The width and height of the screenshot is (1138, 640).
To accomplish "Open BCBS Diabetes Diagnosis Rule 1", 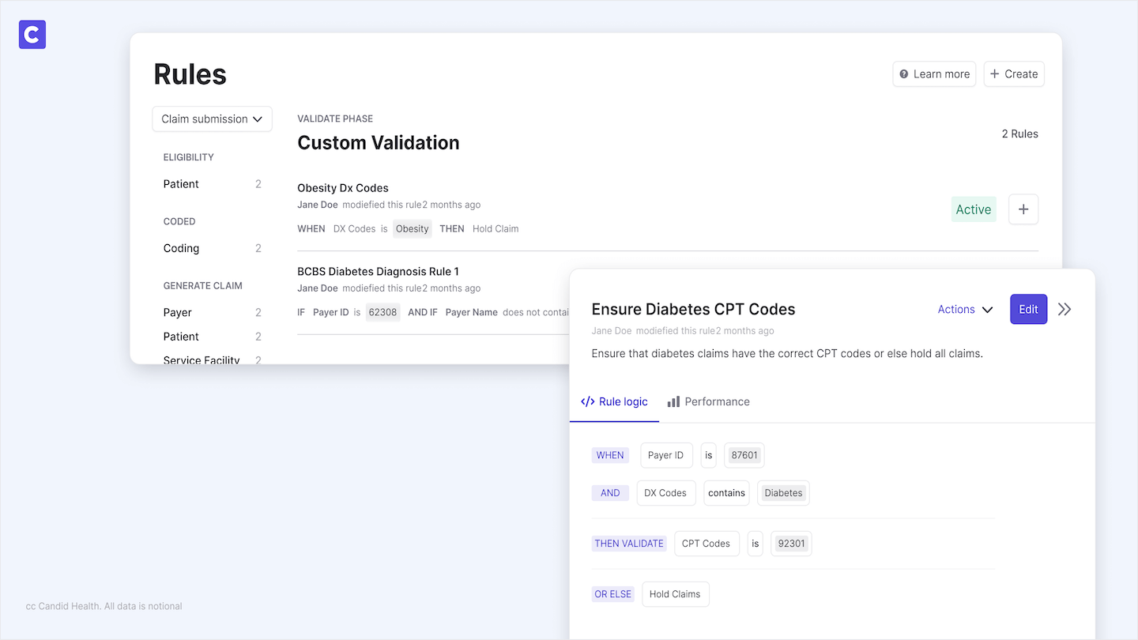I will [x=378, y=272].
